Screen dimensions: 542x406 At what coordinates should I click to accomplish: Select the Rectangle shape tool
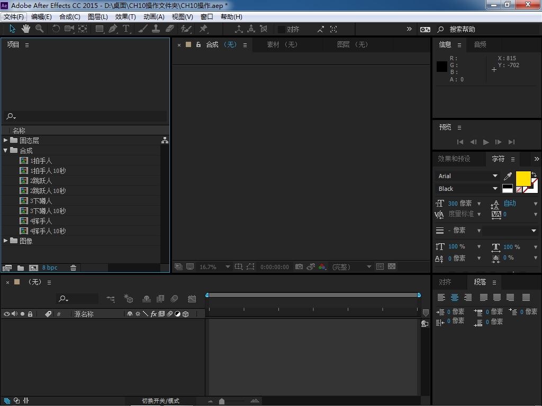[100, 29]
